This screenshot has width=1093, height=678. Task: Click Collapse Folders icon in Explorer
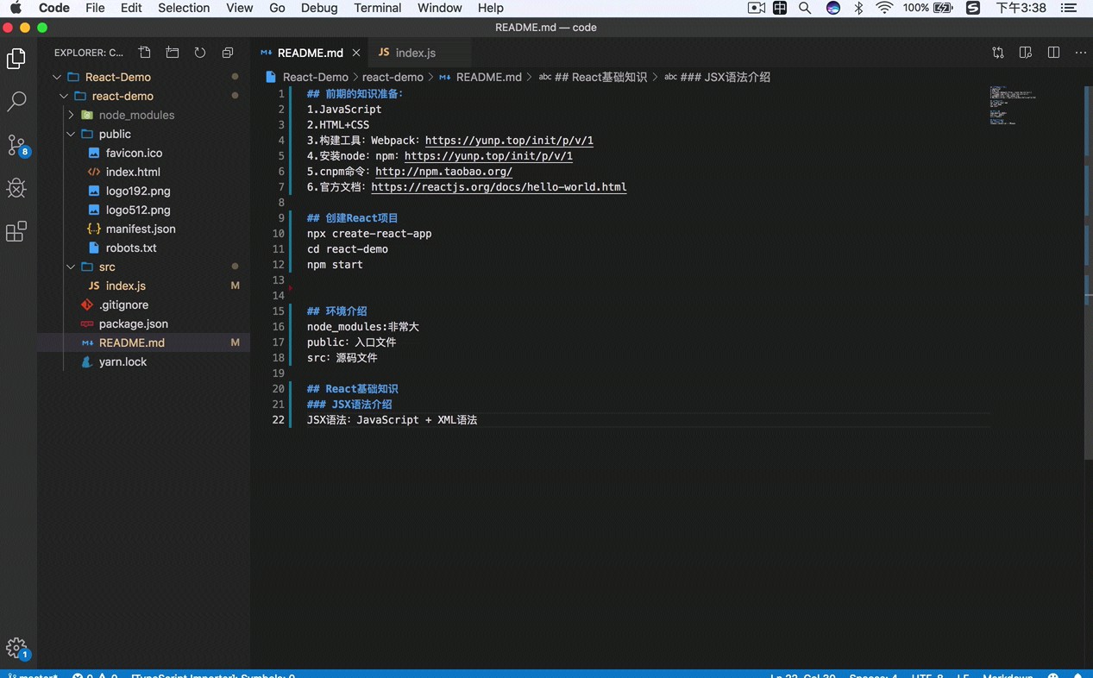[227, 53]
